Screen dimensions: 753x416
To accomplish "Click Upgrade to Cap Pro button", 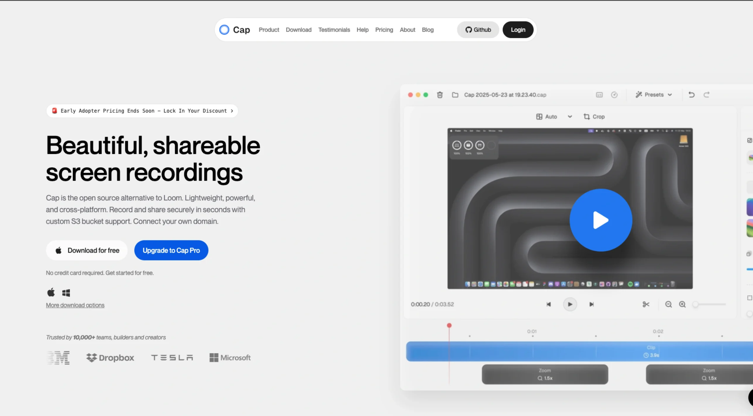I will click(171, 250).
